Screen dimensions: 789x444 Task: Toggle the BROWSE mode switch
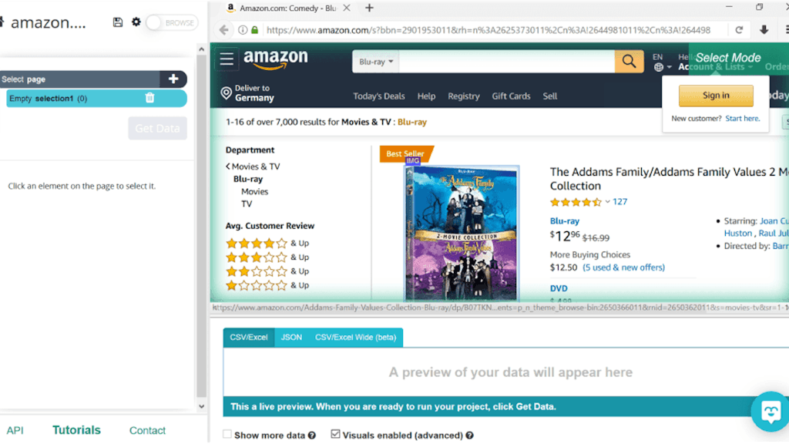coord(172,22)
